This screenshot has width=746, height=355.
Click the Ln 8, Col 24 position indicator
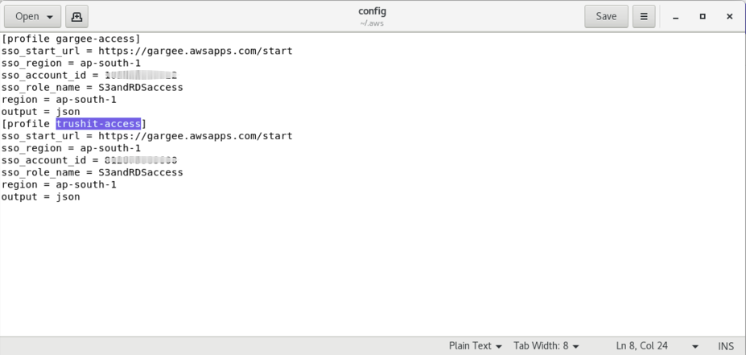pos(642,346)
